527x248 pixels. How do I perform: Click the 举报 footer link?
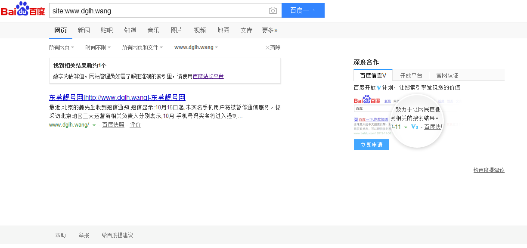tap(84, 235)
